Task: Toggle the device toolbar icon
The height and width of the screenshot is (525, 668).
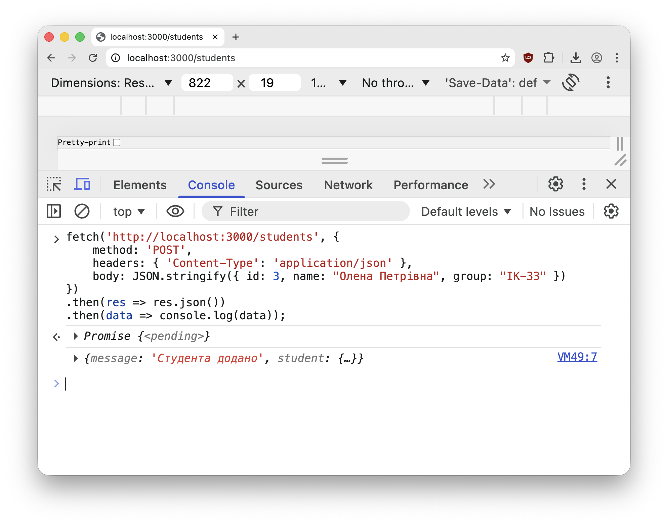Action: pyautogui.click(x=82, y=184)
